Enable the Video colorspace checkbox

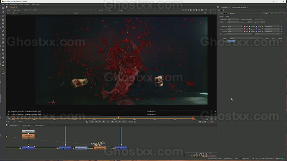pos(240,20)
